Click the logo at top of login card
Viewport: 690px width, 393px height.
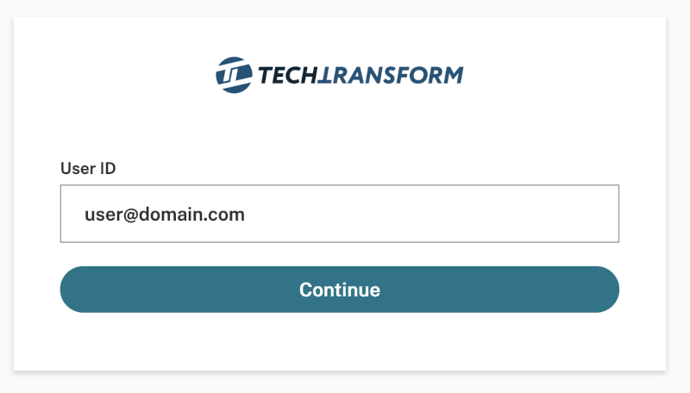(x=339, y=75)
